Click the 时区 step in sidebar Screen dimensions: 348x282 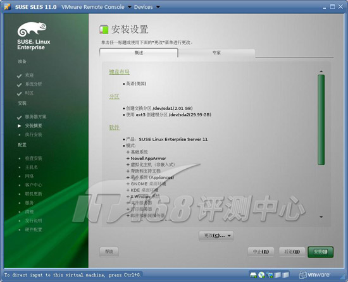coord(29,93)
